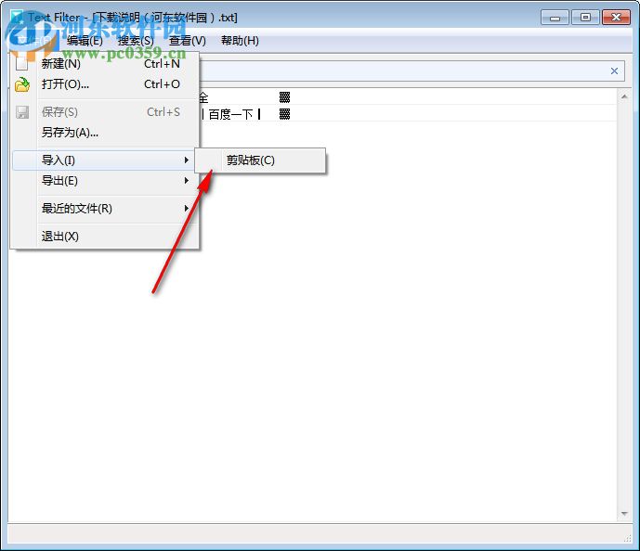
Task: Open the 查看(V) menu
Action: 188,41
